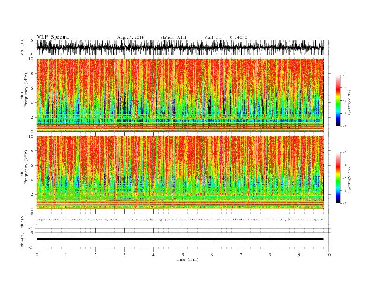The image size is (370, 286).
Task: Click the thick ch.4 voltage trace
Action: tap(180, 239)
